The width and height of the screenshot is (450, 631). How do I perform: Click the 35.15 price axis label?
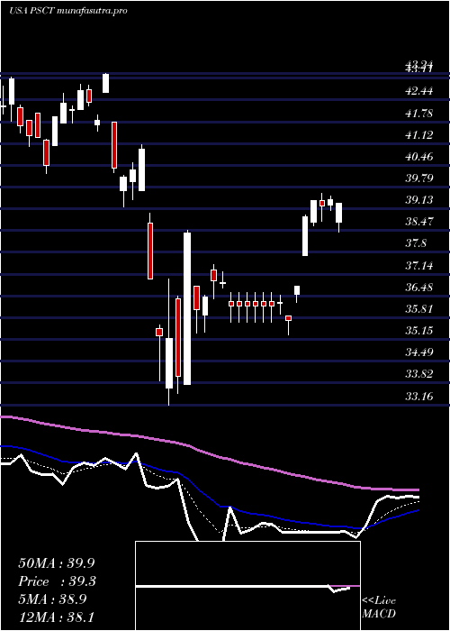click(419, 331)
